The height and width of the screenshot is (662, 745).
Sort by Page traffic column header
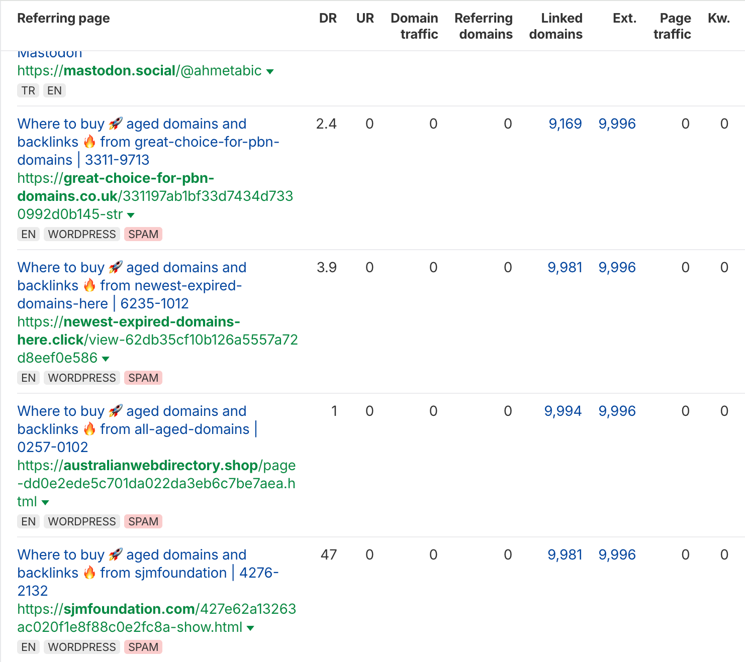[x=672, y=26]
